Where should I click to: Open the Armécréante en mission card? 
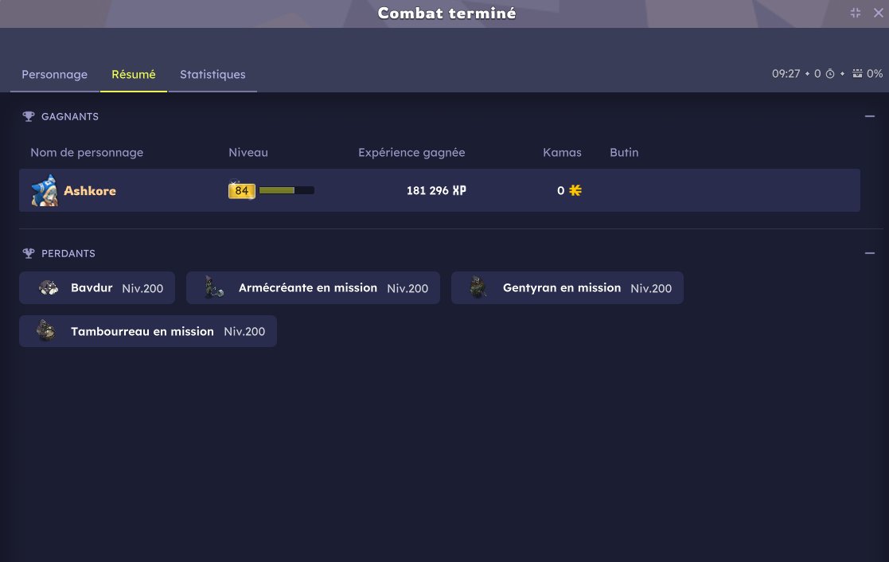tap(313, 287)
